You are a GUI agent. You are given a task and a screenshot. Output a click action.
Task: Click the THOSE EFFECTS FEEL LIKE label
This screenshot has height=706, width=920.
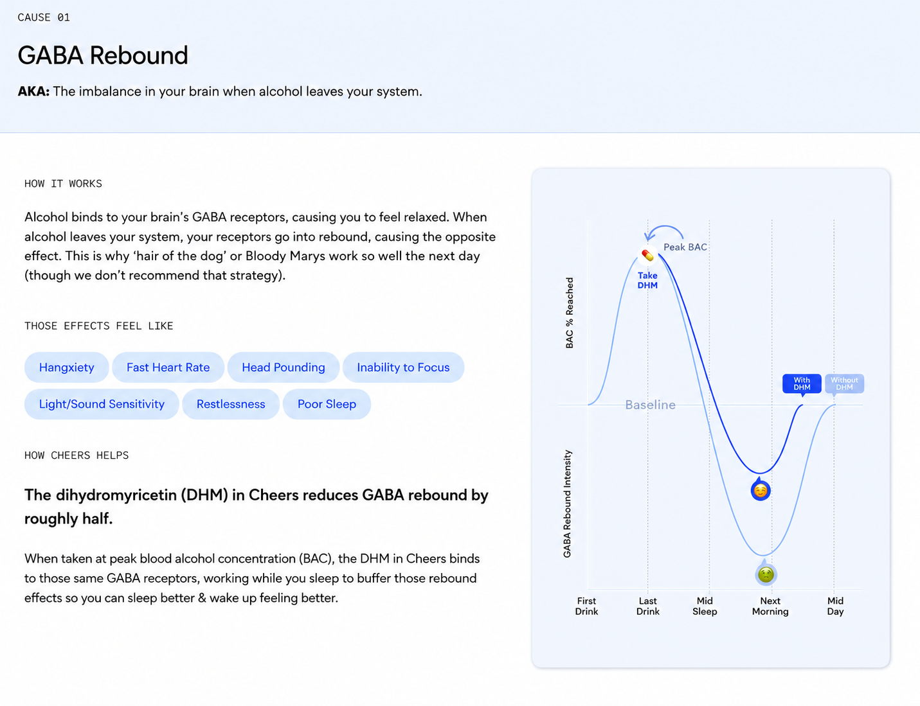99,326
